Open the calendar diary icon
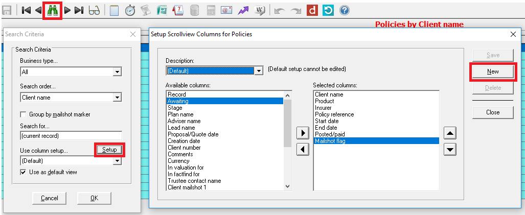 tap(178, 10)
